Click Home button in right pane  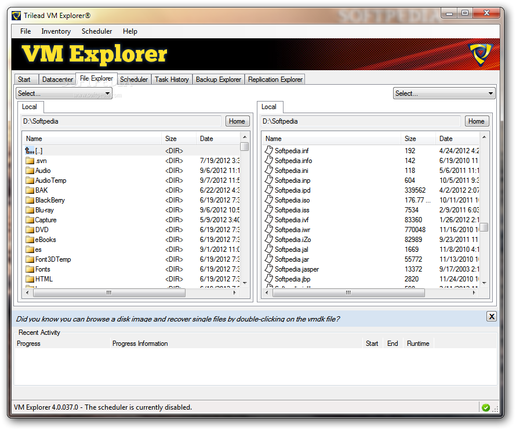[477, 121]
